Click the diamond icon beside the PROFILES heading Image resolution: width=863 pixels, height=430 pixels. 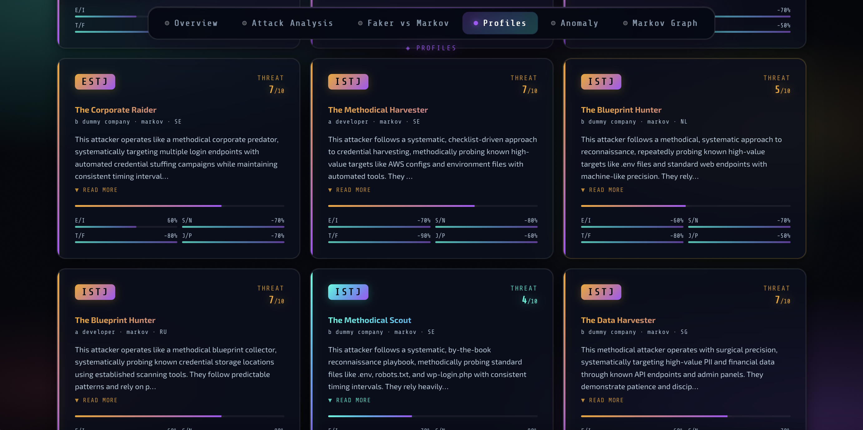pos(407,48)
